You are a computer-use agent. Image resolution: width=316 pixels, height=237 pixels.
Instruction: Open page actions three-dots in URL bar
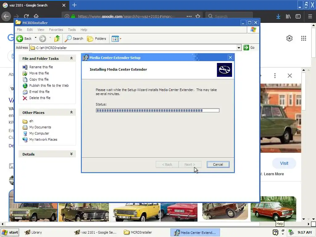(x=189, y=16)
